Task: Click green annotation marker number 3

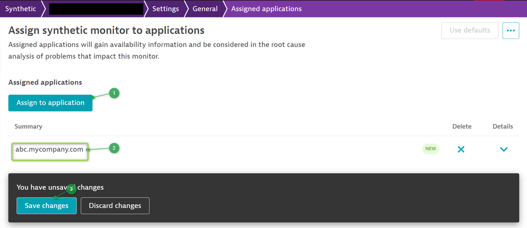Action: click(x=71, y=188)
